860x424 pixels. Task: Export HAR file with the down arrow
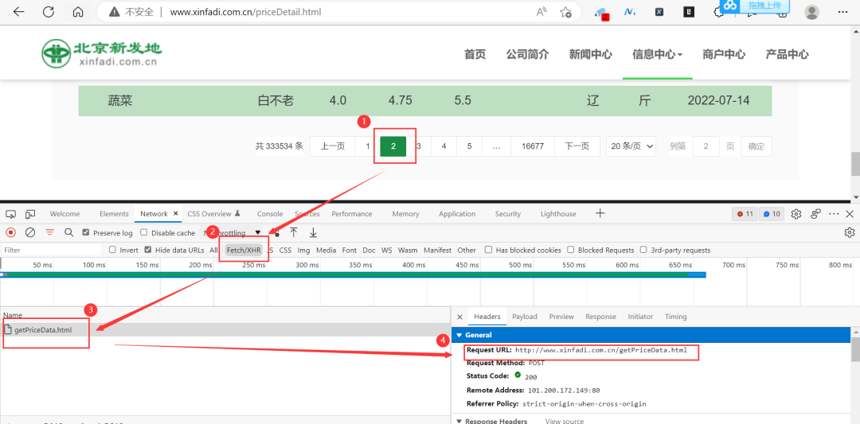313,232
